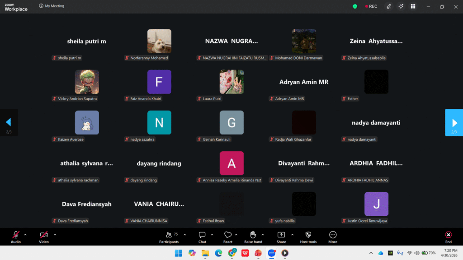Screen dimensions: 463x260
Task: Click the REC recording indicator
Action: click(371, 6)
